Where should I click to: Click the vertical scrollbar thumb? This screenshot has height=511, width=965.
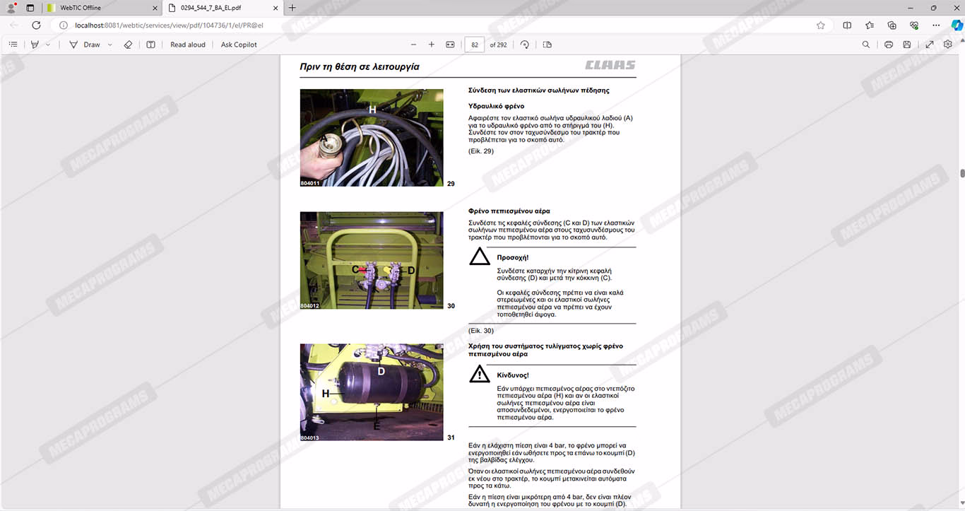(x=961, y=173)
